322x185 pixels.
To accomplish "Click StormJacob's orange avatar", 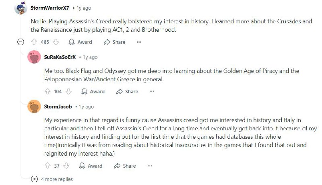I will [34, 107].
